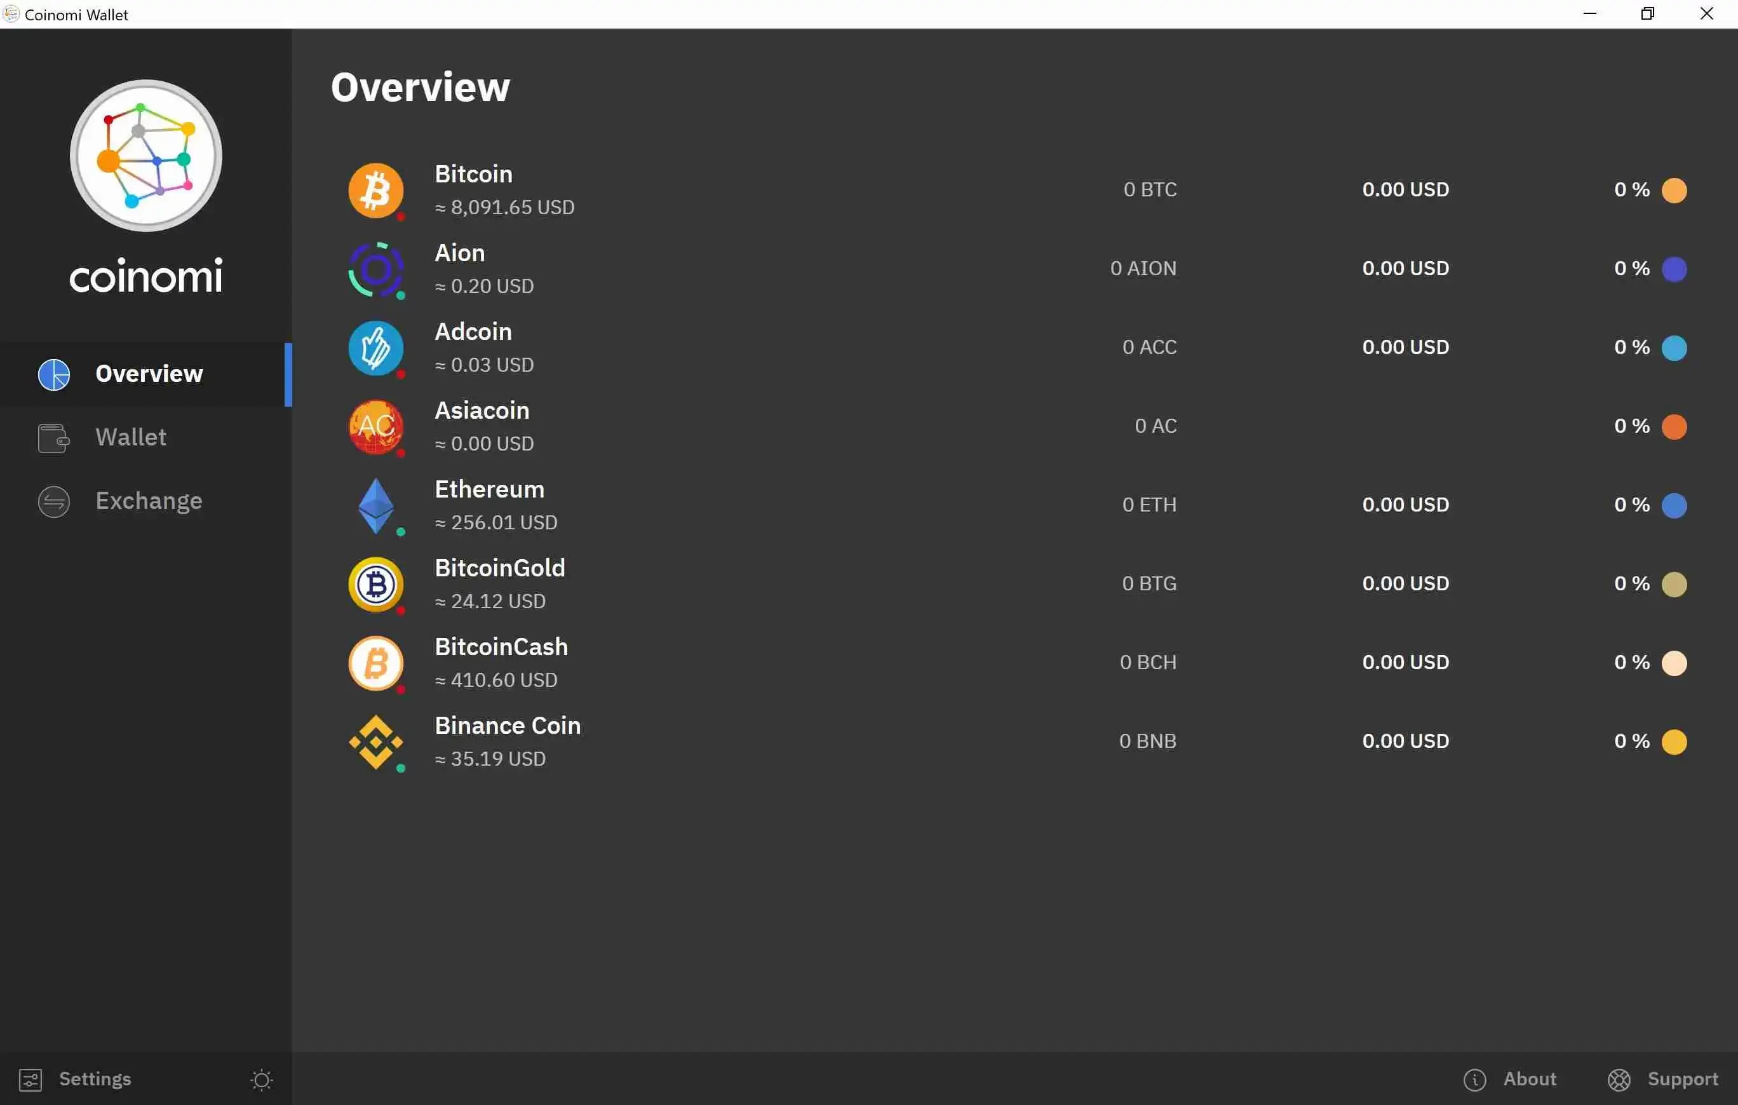Screen dimensions: 1738x1105
Task: Select the Bitcoin coin name
Action: [473, 174]
